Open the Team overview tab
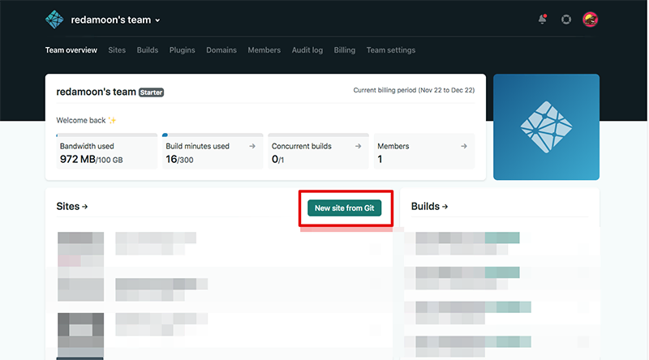649x360 pixels. (x=71, y=50)
